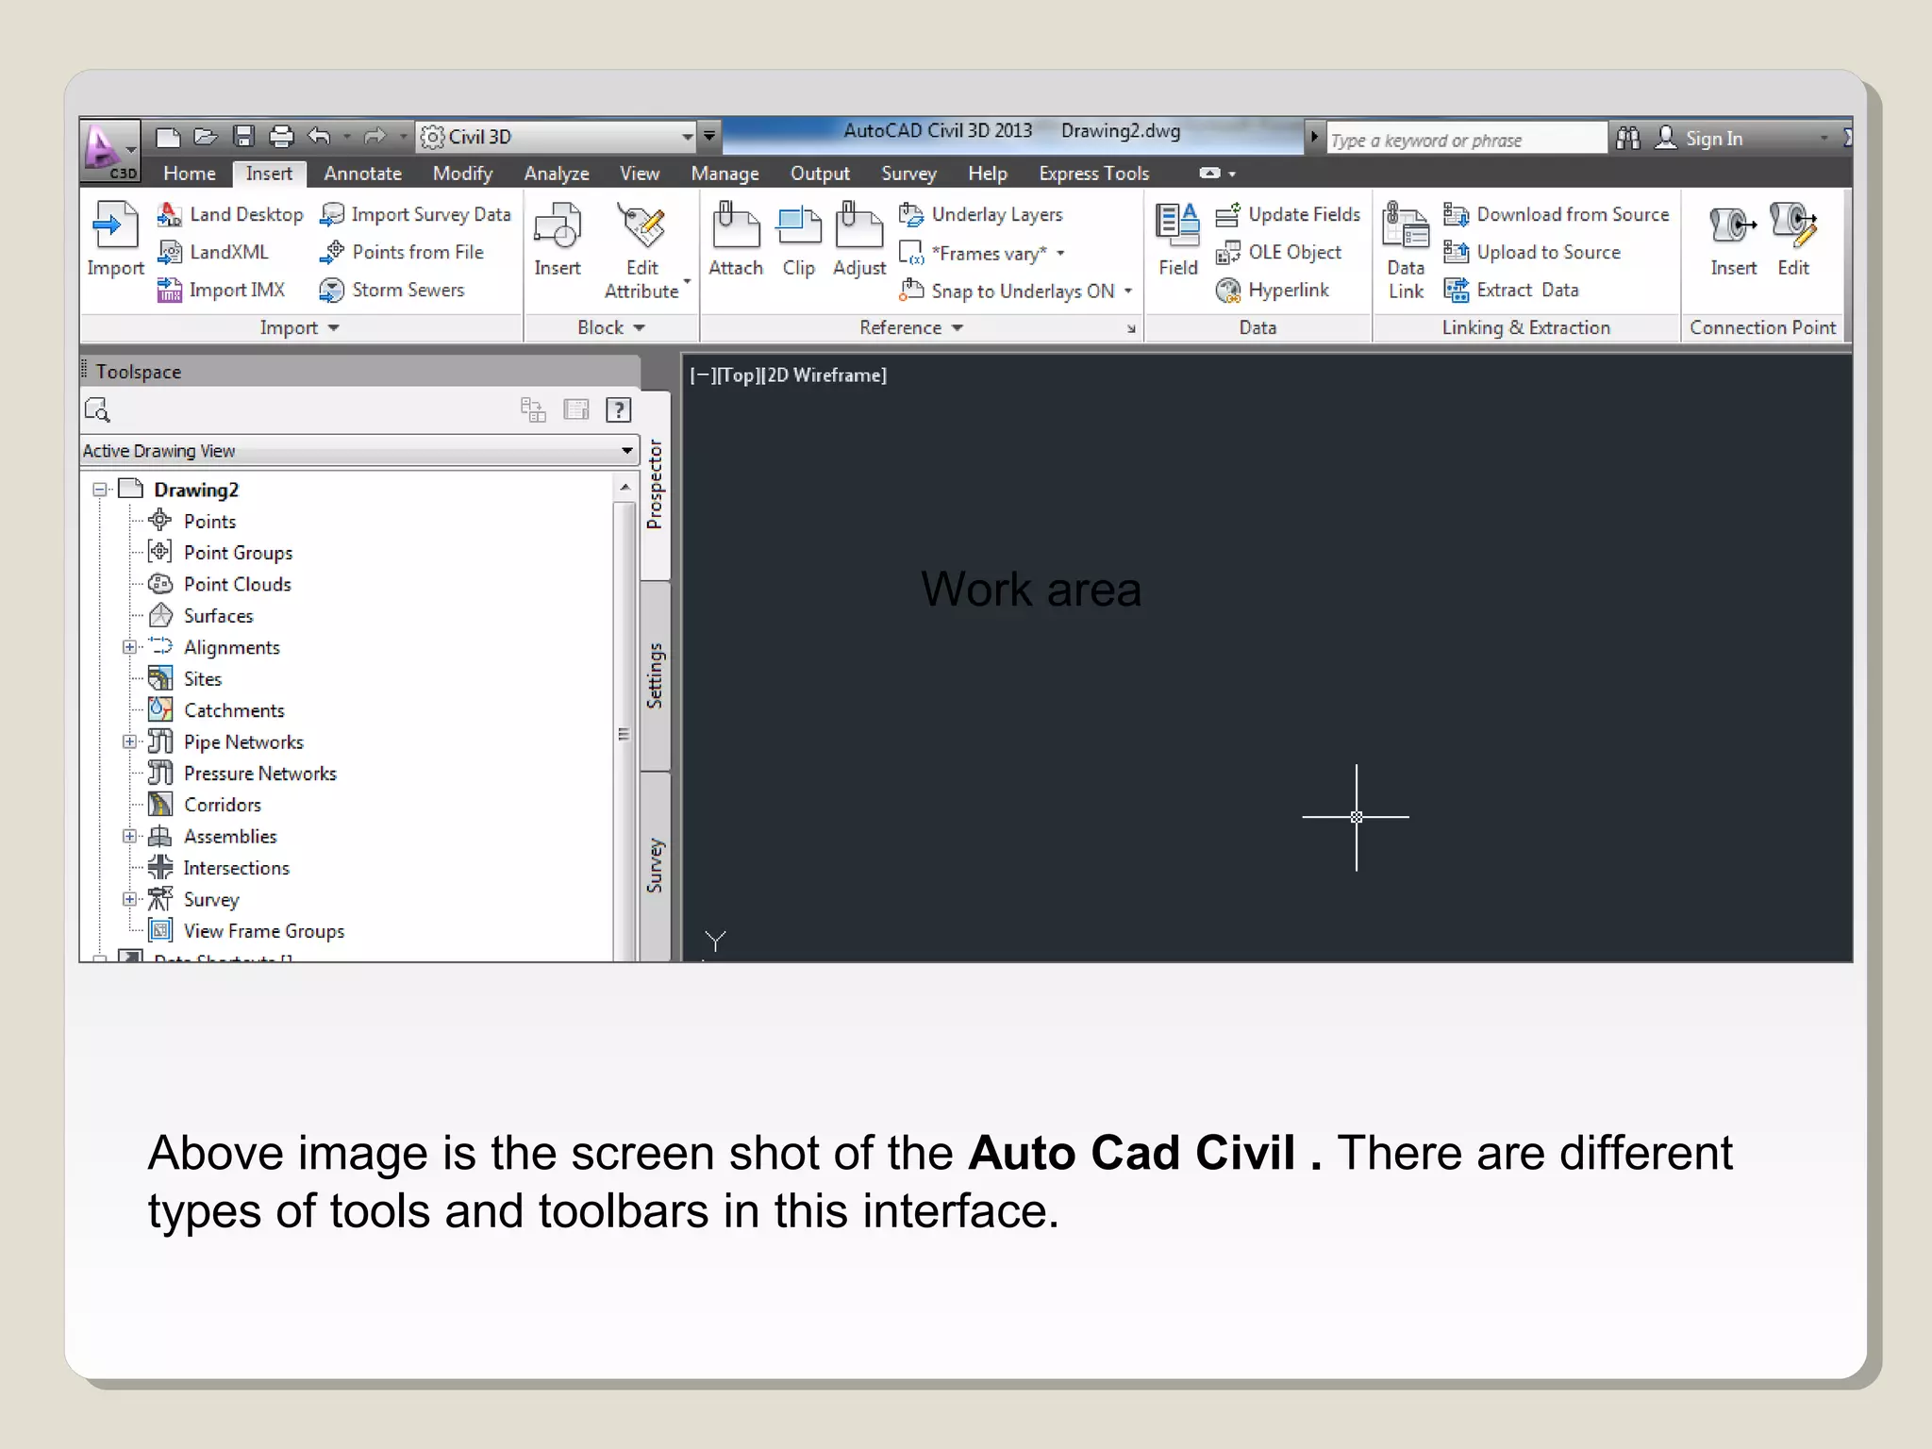The height and width of the screenshot is (1449, 1932).
Task: Click the Clip reference tool
Action: pos(799,241)
